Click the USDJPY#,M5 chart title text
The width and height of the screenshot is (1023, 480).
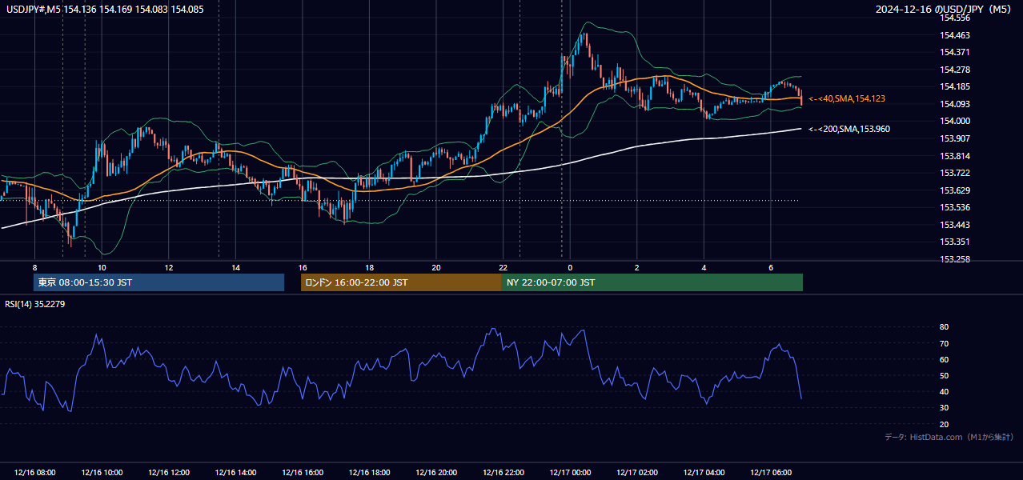[x=104, y=10]
